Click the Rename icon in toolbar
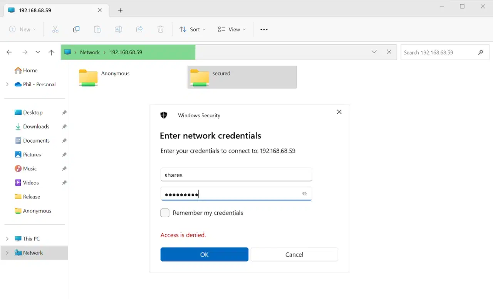Image resolution: width=493 pixels, height=299 pixels. click(x=119, y=29)
